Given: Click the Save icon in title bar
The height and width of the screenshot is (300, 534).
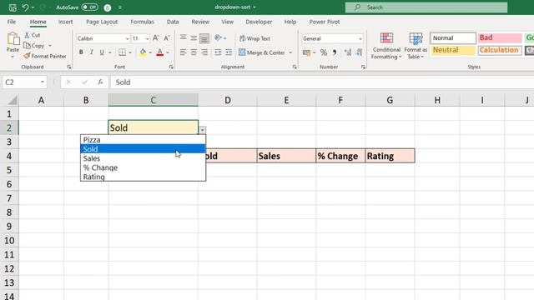Looking at the screenshot, I should tap(13, 7).
